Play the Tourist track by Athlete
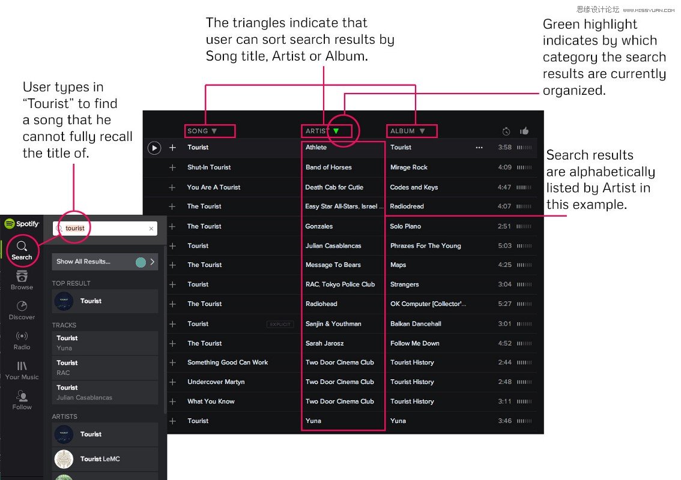This screenshot has width=681, height=480. click(x=154, y=148)
